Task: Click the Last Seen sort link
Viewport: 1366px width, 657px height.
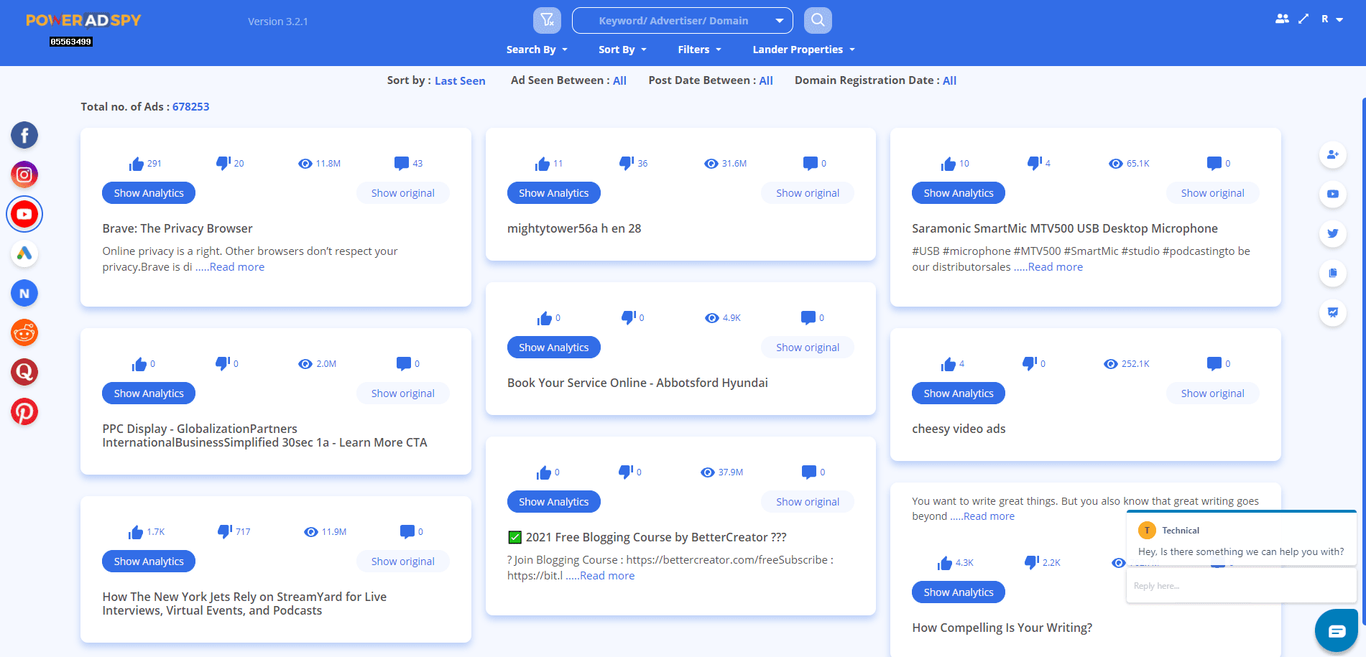Action: pyautogui.click(x=460, y=80)
